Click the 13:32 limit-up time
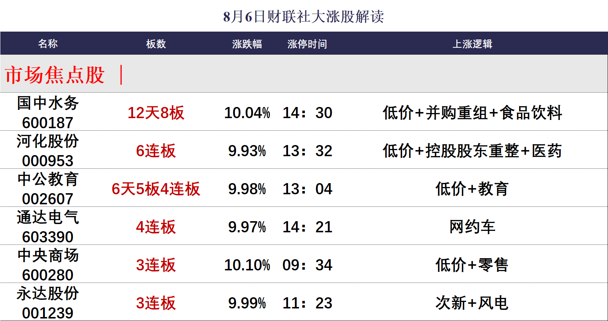The height and width of the screenshot is (321, 608). [307, 151]
